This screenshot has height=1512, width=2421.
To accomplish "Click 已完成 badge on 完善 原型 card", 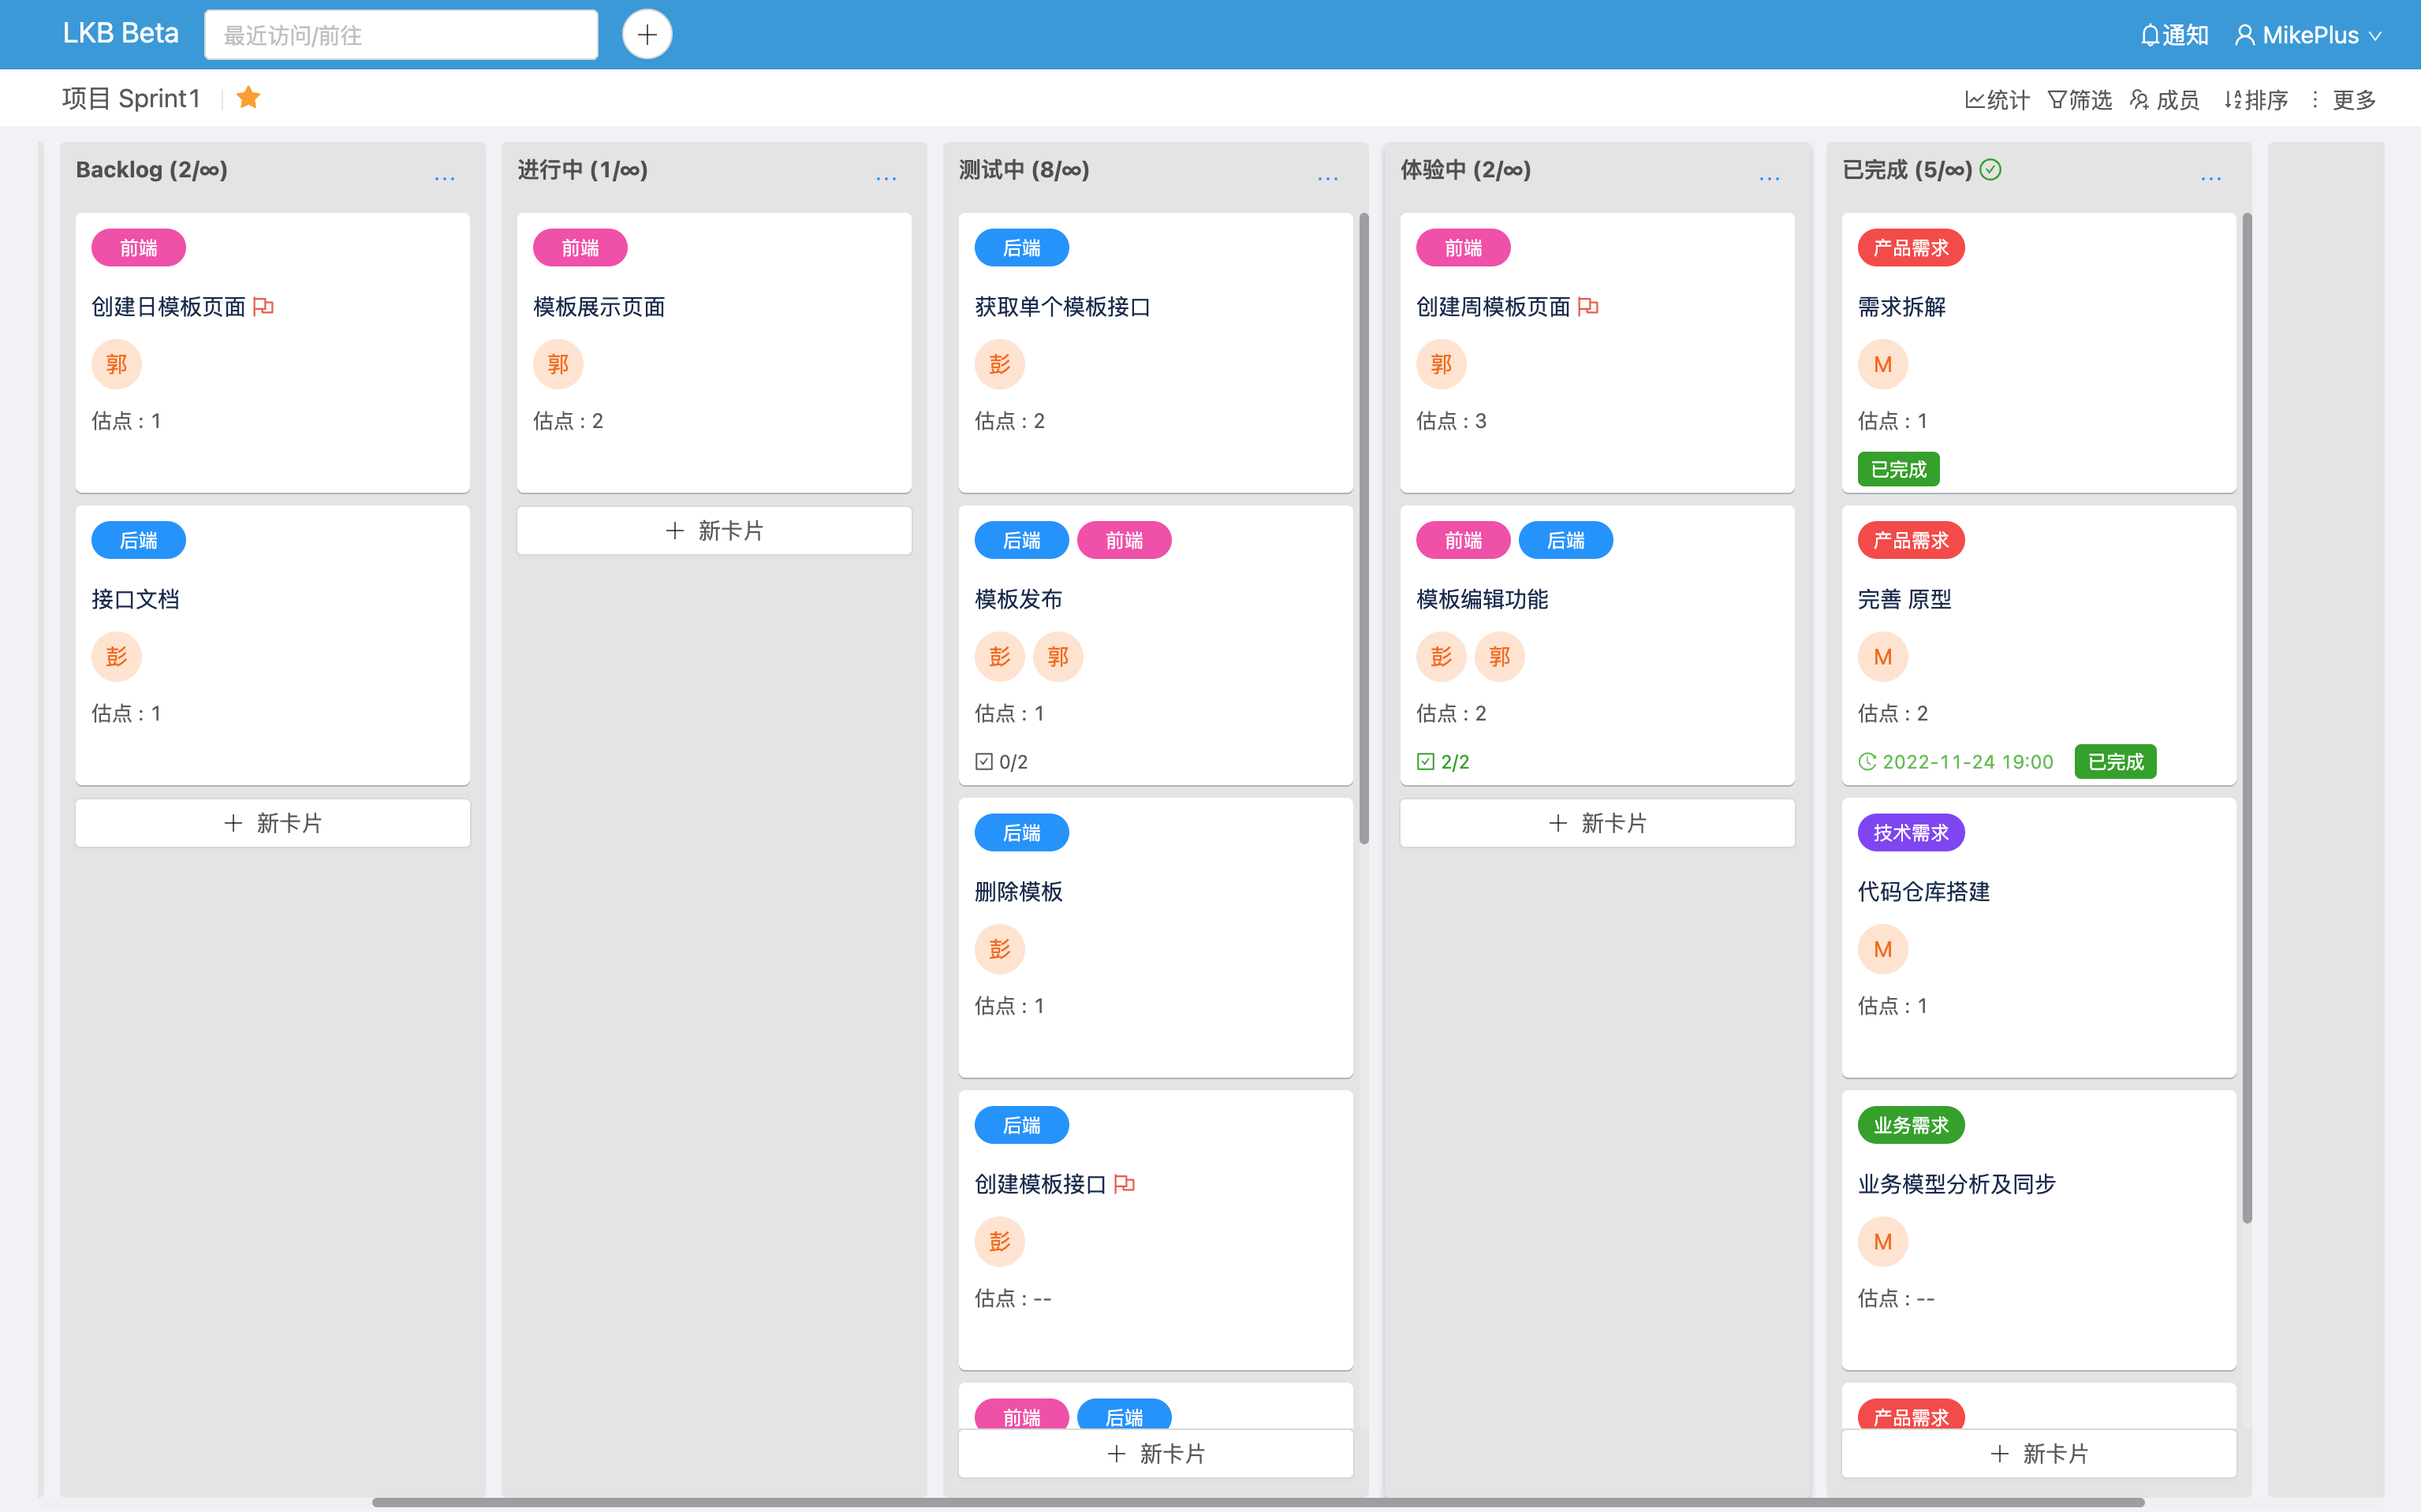I will 2115,762.
